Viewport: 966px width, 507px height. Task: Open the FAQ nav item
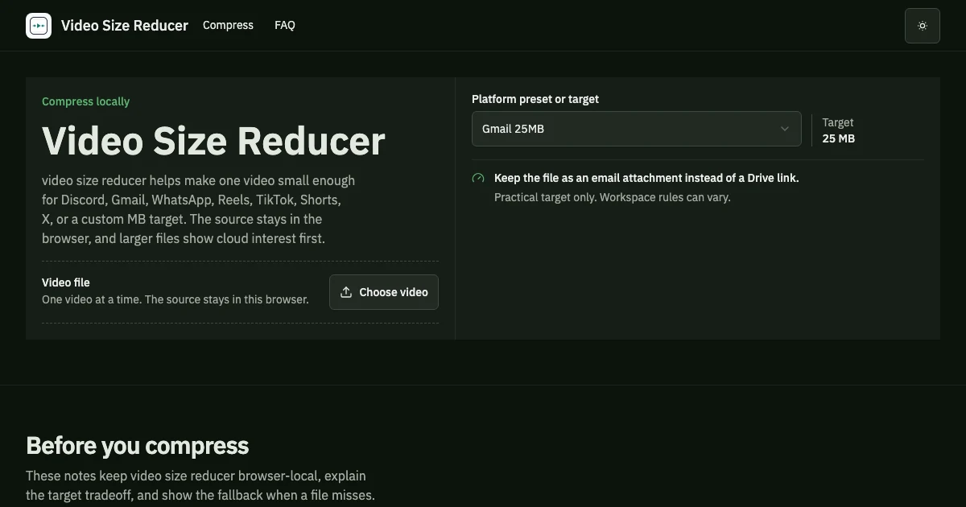point(285,25)
